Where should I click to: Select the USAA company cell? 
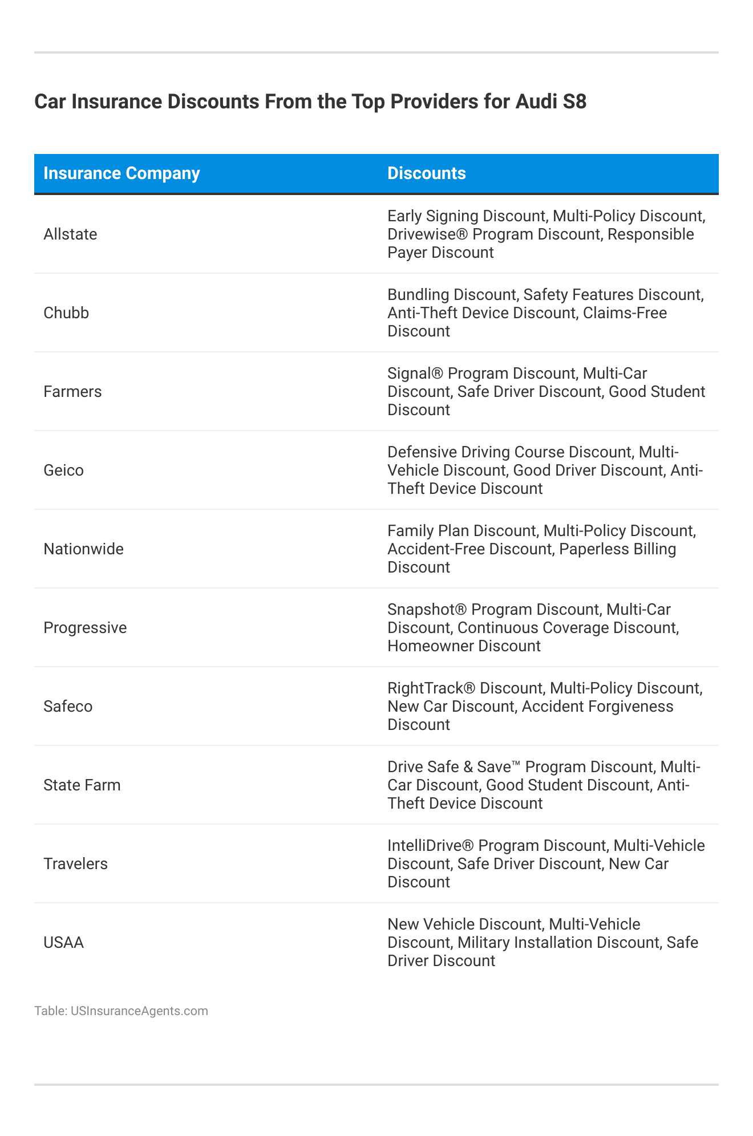click(x=63, y=943)
